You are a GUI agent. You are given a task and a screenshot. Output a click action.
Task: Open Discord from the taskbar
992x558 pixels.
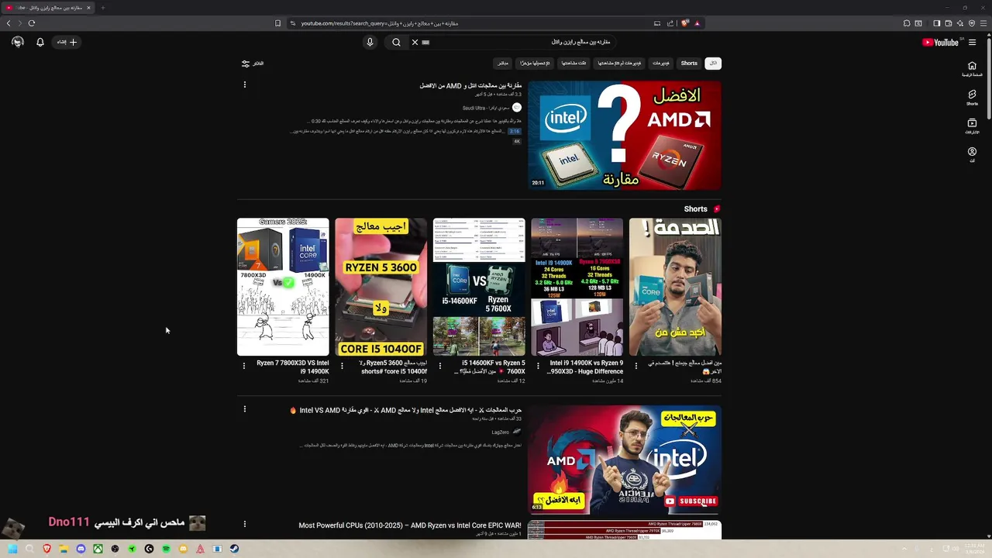click(x=81, y=549)
